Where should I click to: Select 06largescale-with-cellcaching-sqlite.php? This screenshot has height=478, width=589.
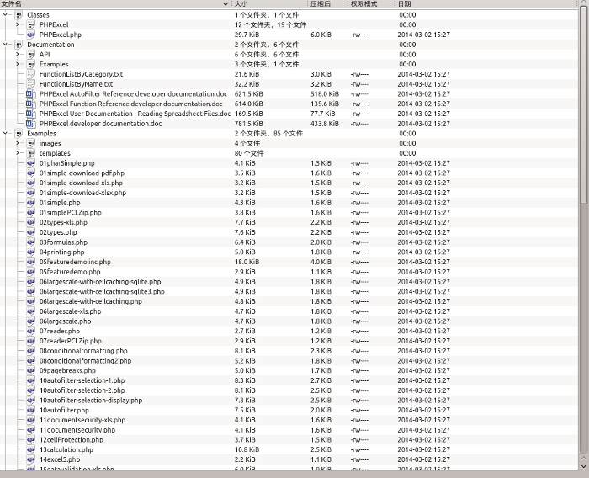[289, 281]
